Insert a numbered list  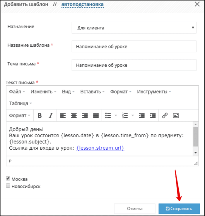click(x=125, y=115)
